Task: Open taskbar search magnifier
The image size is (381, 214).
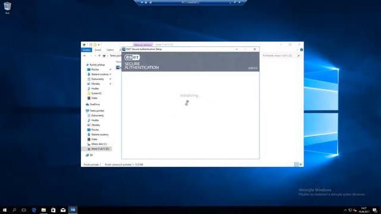Action: pyautogui.click(x=14, y=210)
